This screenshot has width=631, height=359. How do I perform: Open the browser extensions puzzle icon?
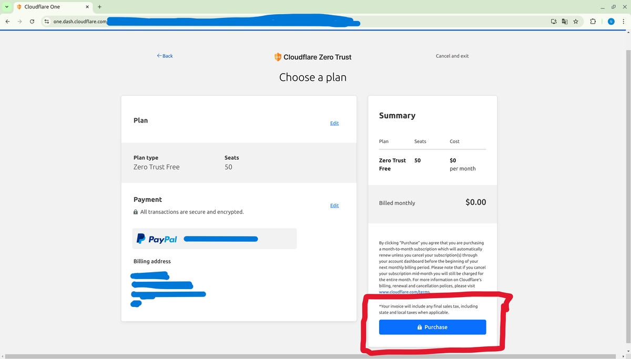point(593,22)
